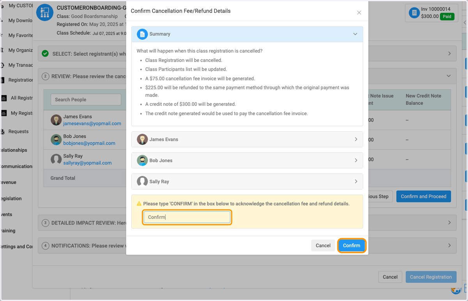
Task: Click the Grand Total row label
Action: click(x=63, y=178)
